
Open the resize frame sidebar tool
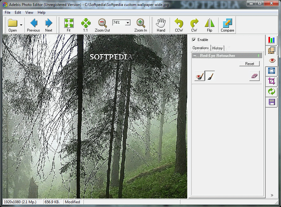(272, 71)
